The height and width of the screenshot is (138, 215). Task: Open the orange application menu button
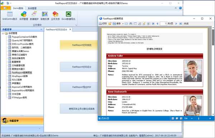tap(6, 8)
